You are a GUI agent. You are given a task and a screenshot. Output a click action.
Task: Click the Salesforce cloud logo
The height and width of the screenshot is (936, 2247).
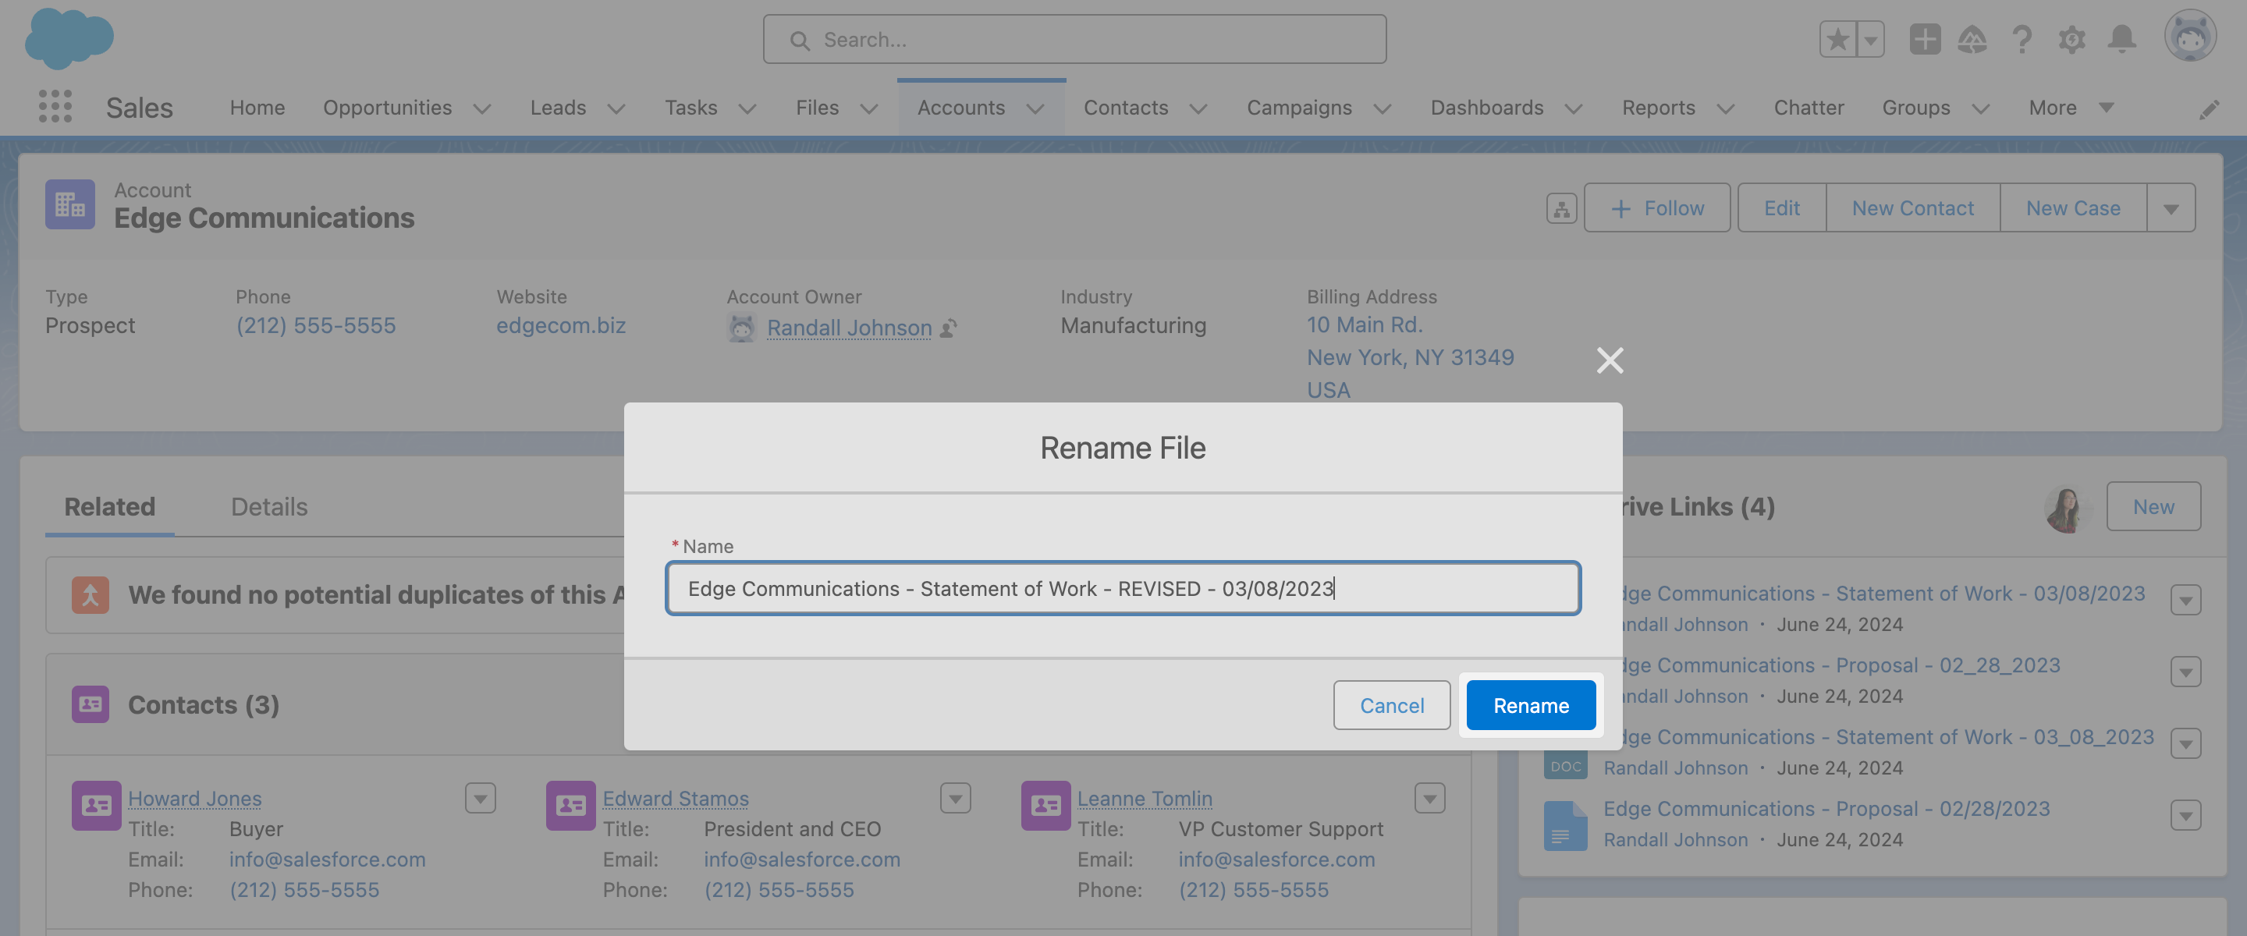tap(68, 38)
